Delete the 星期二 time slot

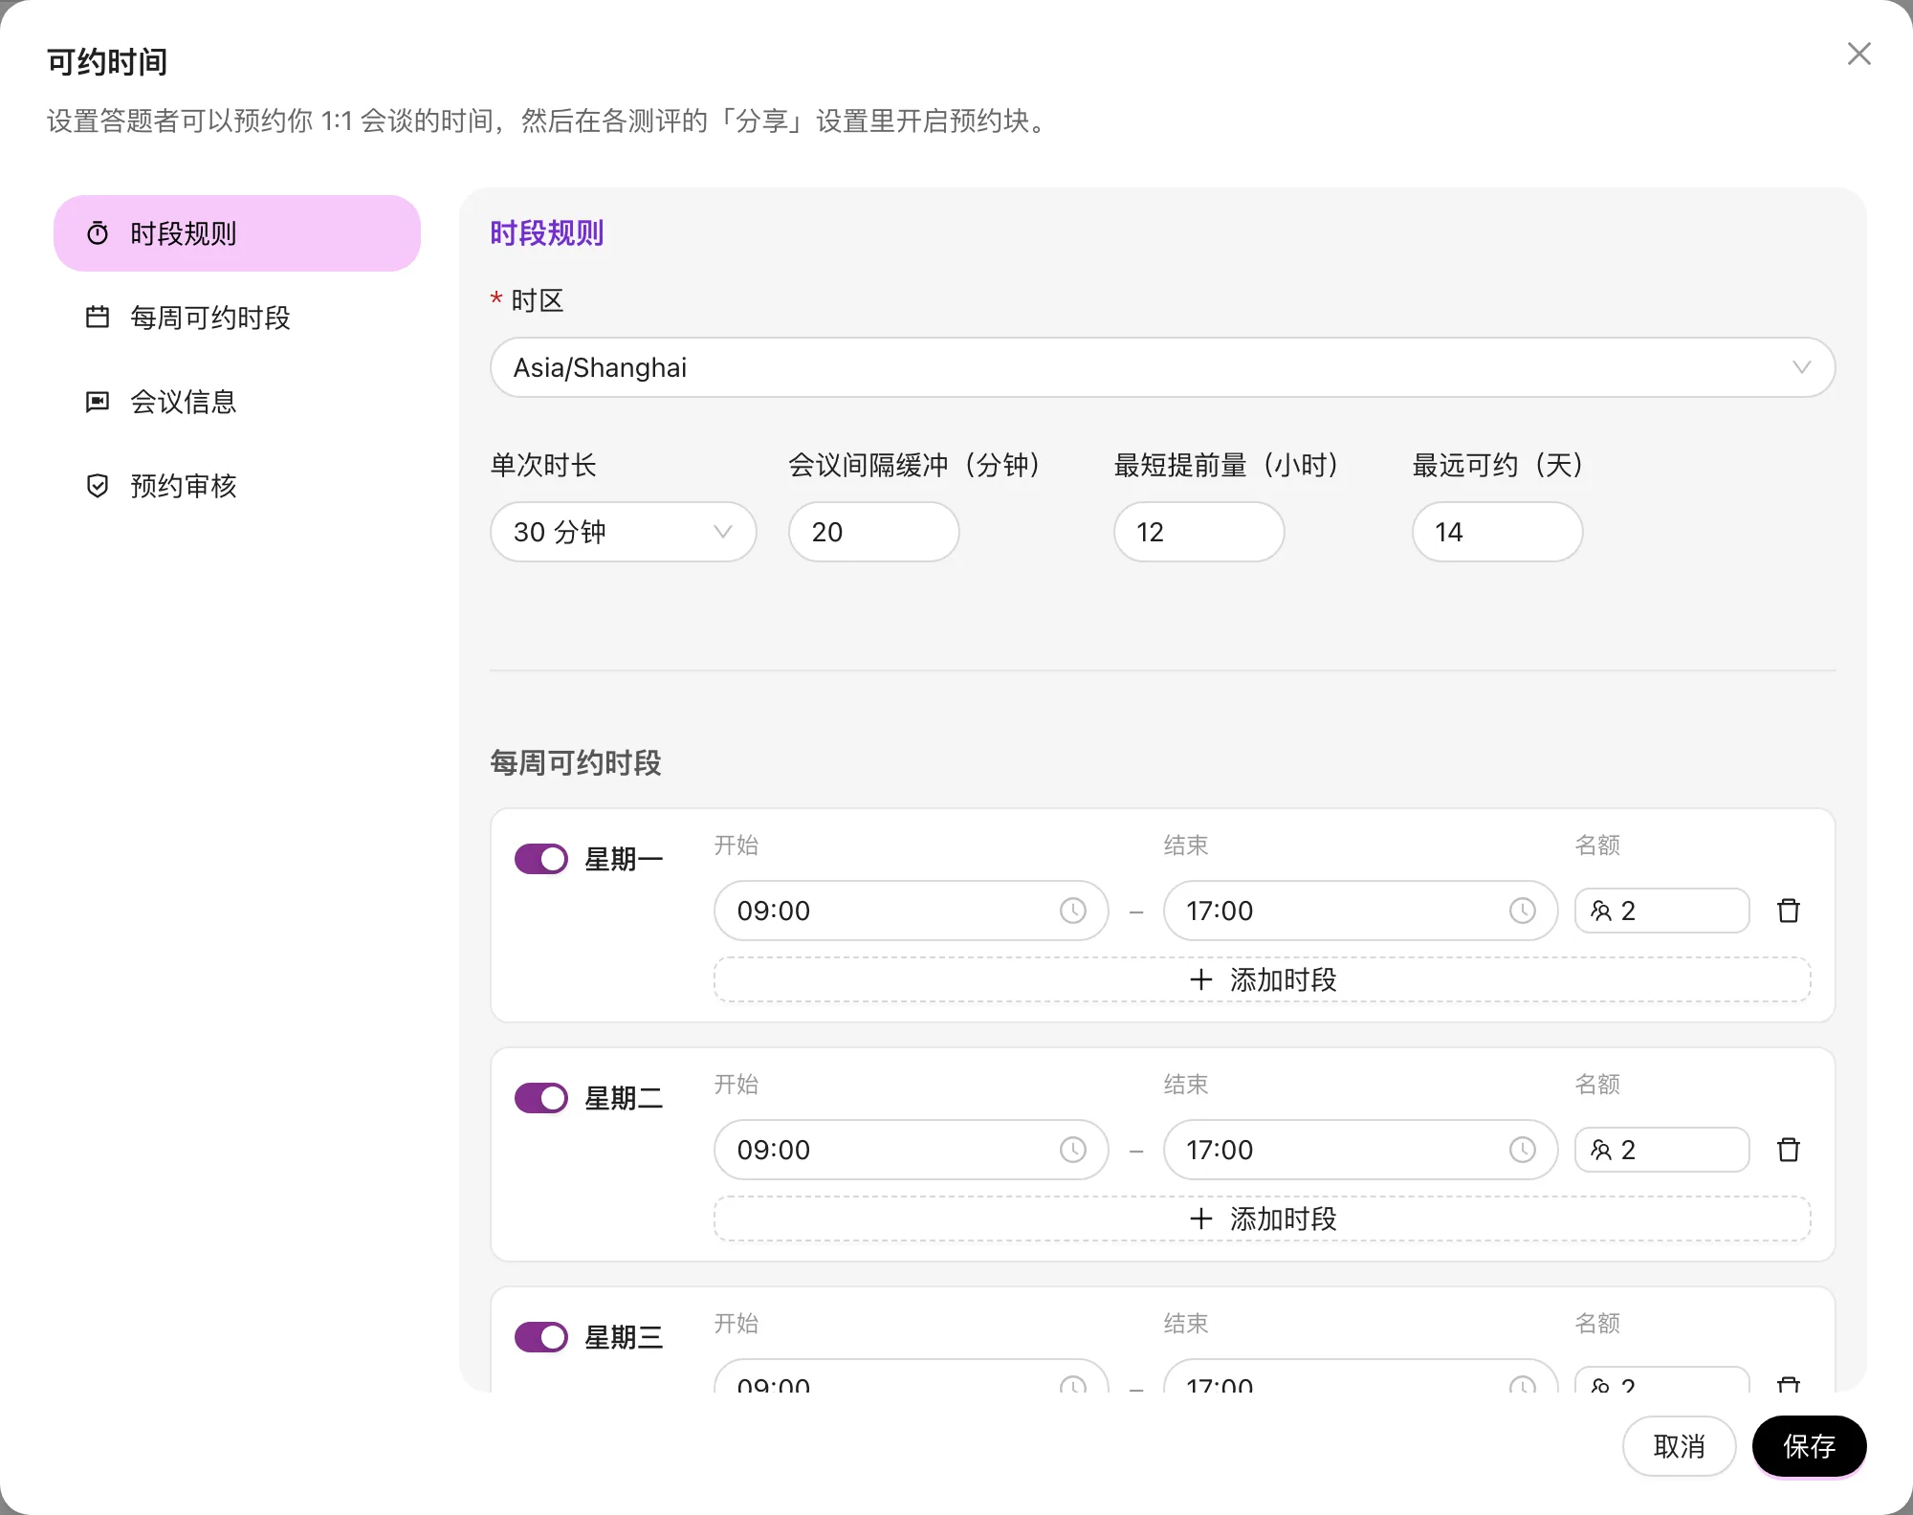coord(1789,1150)
